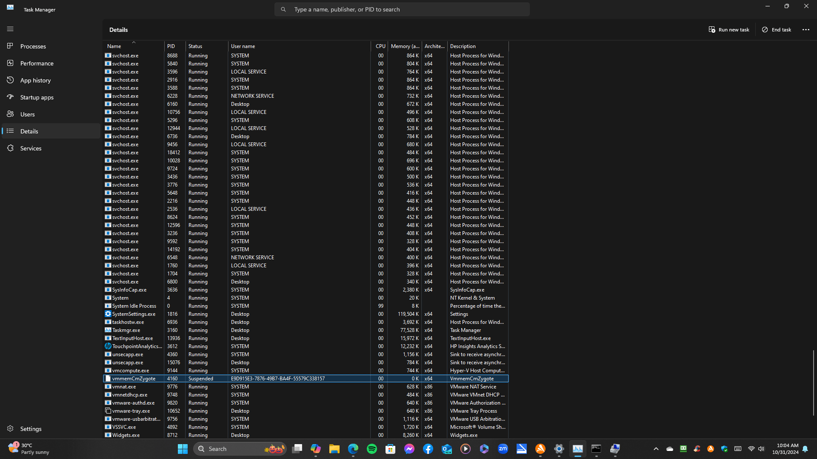Select the Widgets.exe process
Viewport: 817px width, 459px height.
tap(306, 435)
